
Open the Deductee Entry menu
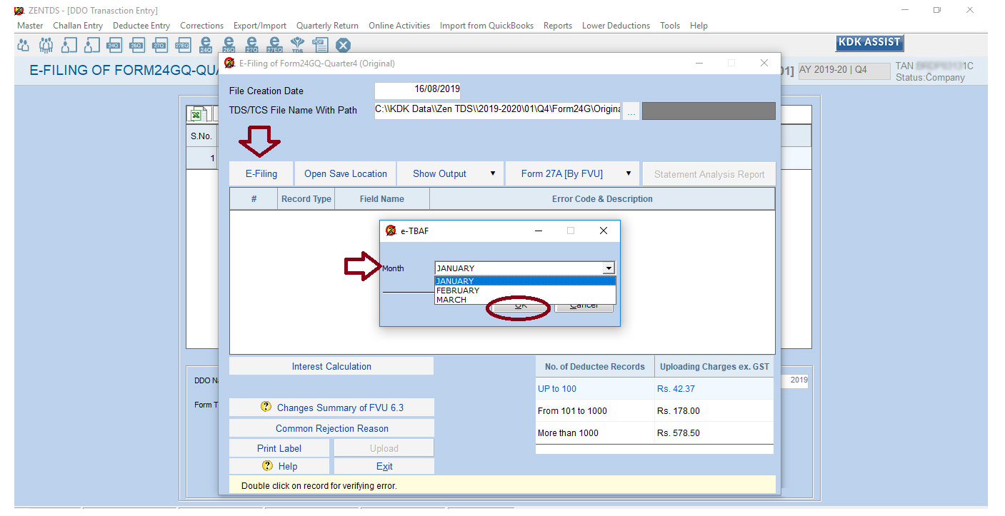coord(141,26)
